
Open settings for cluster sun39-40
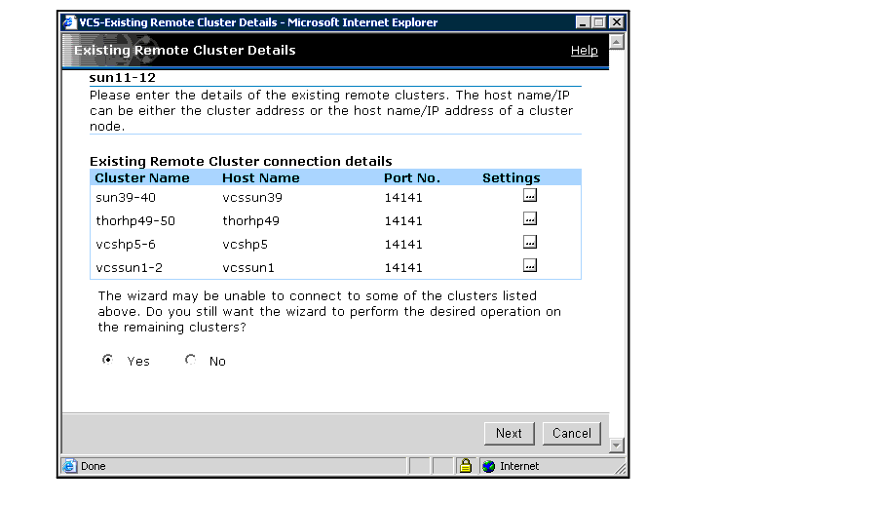529,196
